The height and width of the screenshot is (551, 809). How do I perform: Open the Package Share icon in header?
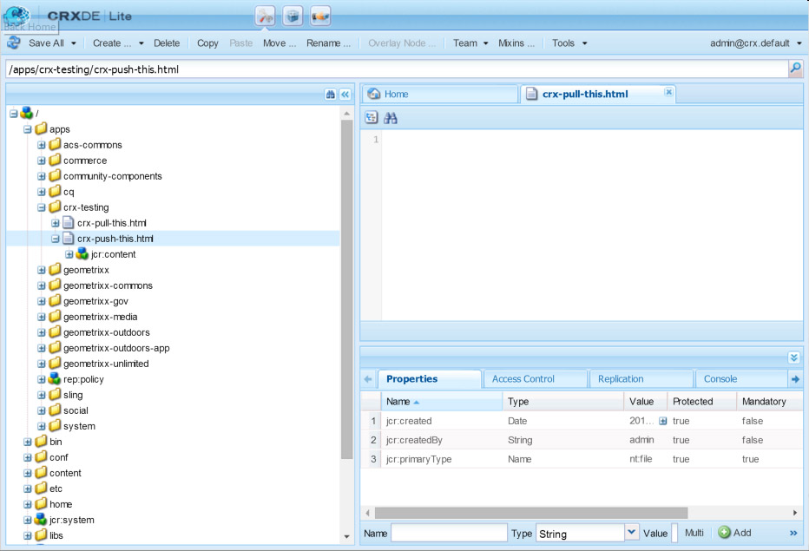pyautogui.click(x=320, y=16)
